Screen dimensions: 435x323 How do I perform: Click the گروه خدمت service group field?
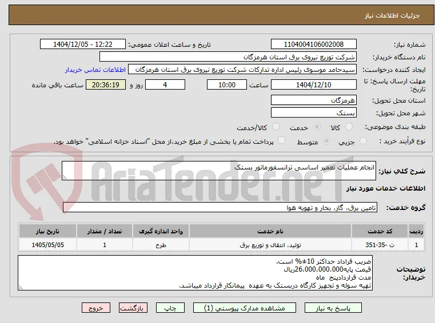coord(220,207)
